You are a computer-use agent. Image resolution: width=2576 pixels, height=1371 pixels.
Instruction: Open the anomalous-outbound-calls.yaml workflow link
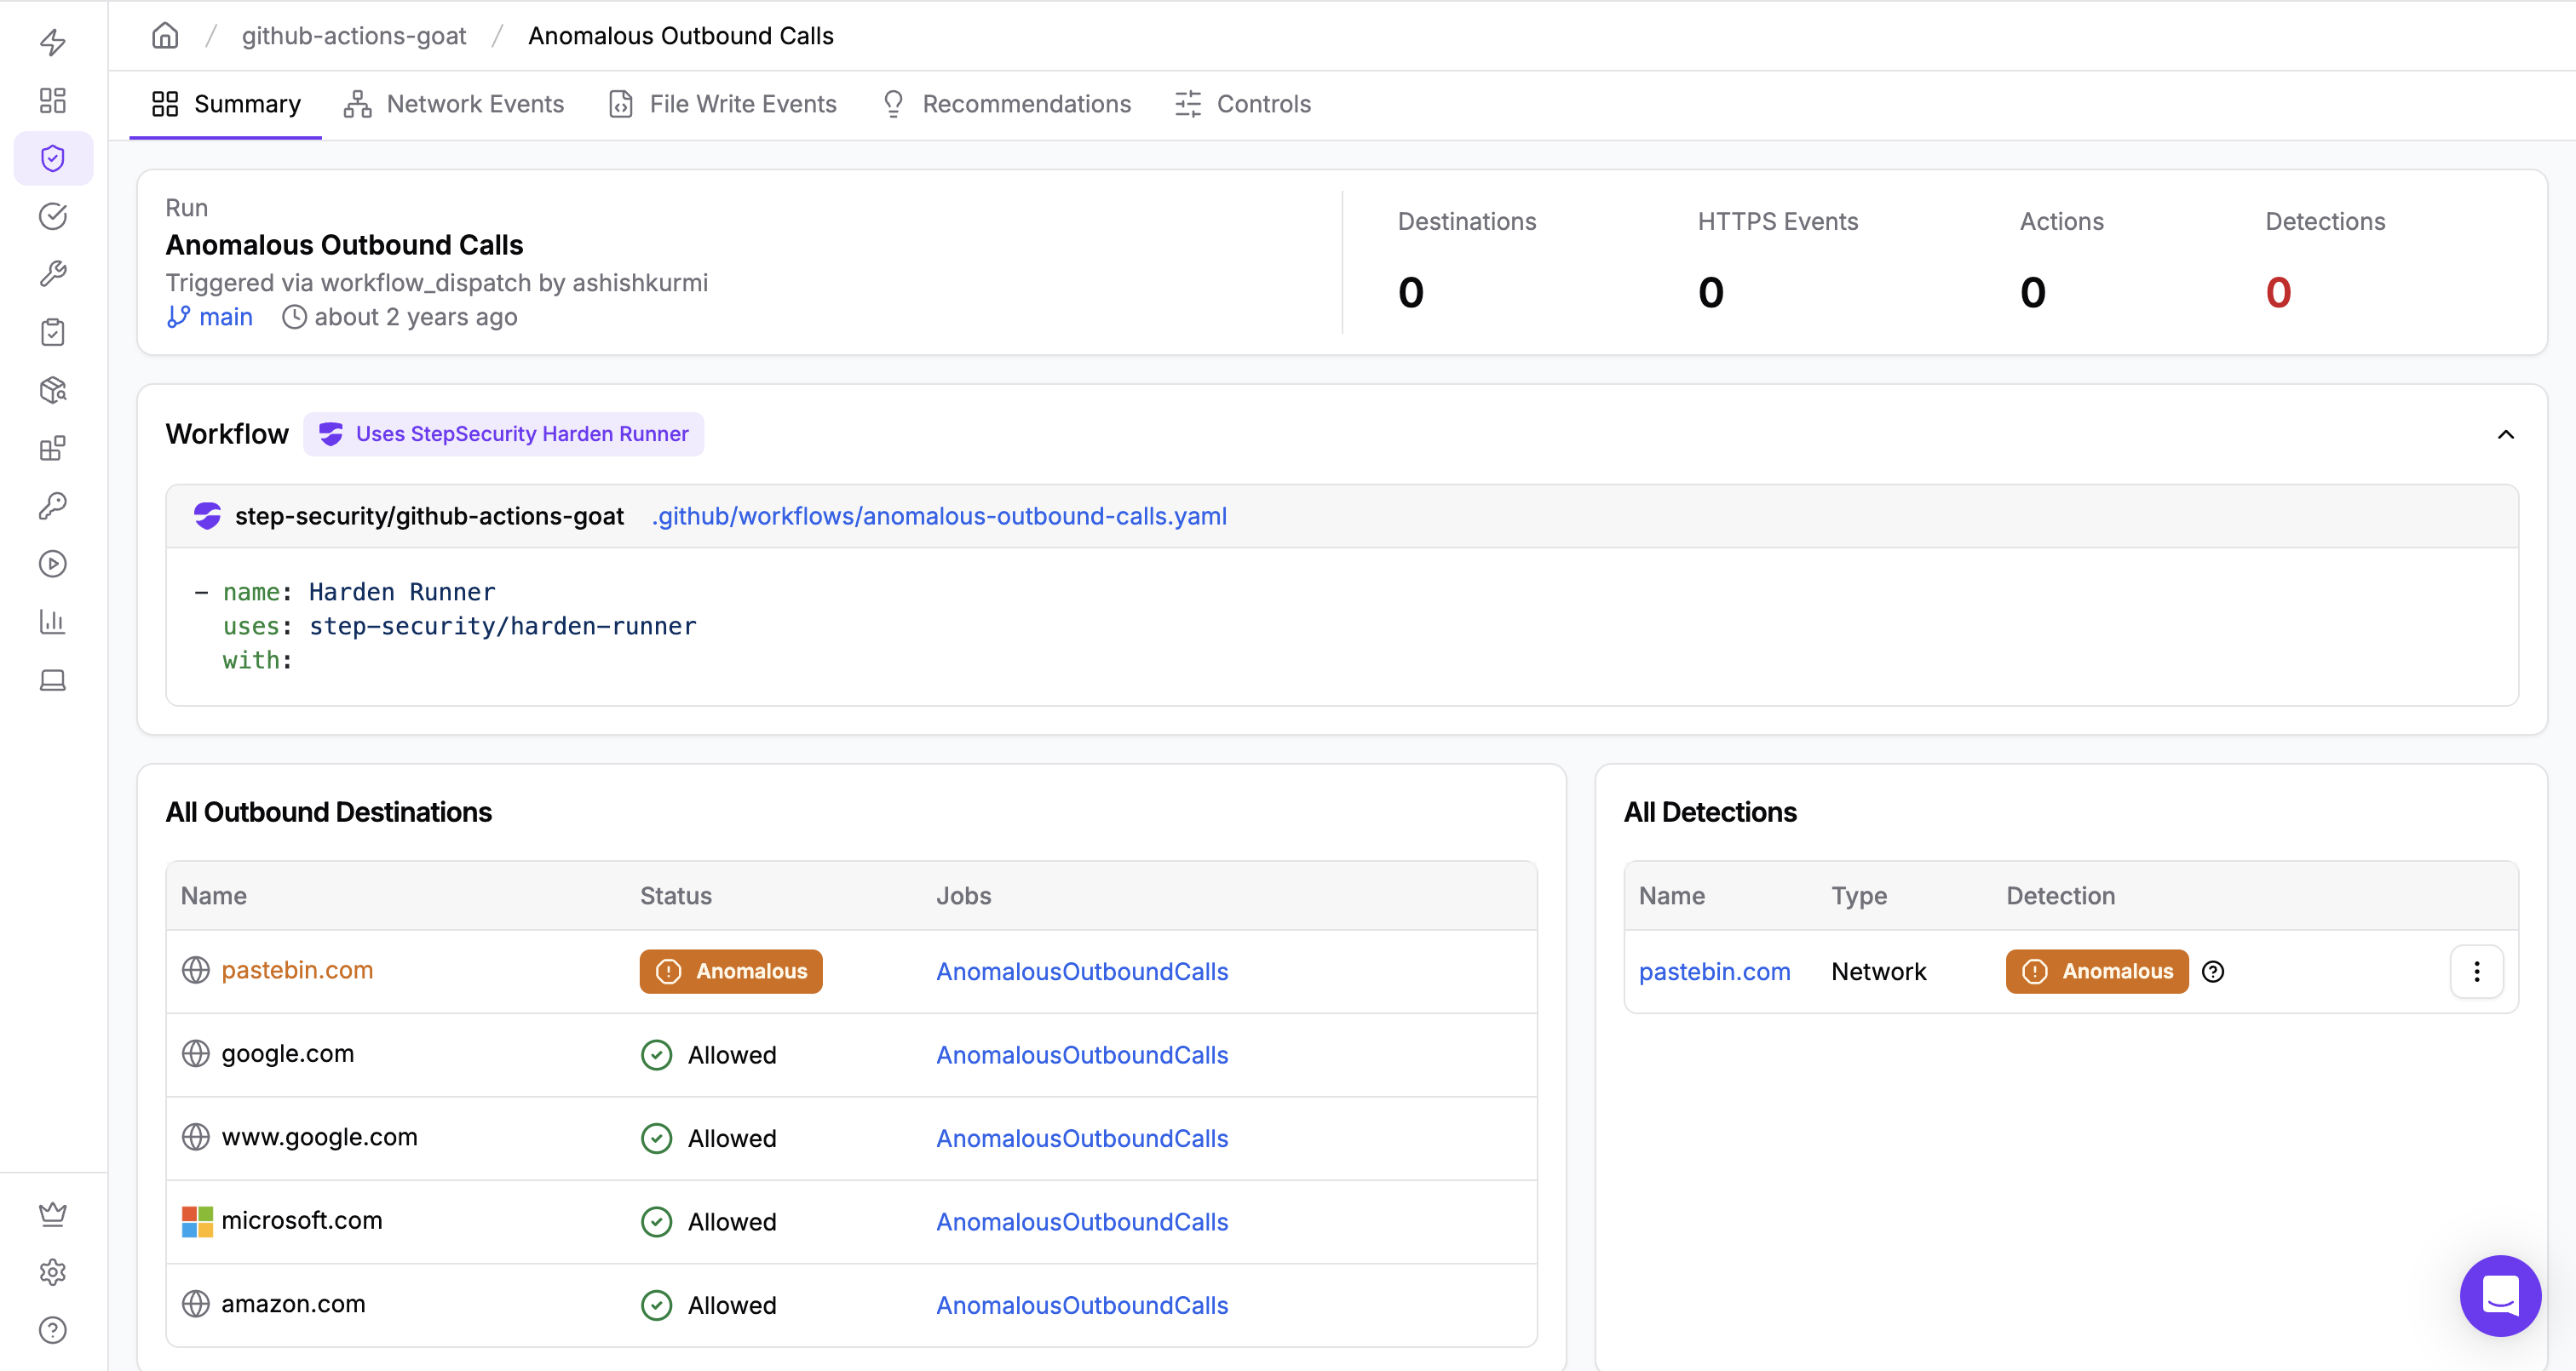coord(939,516)
